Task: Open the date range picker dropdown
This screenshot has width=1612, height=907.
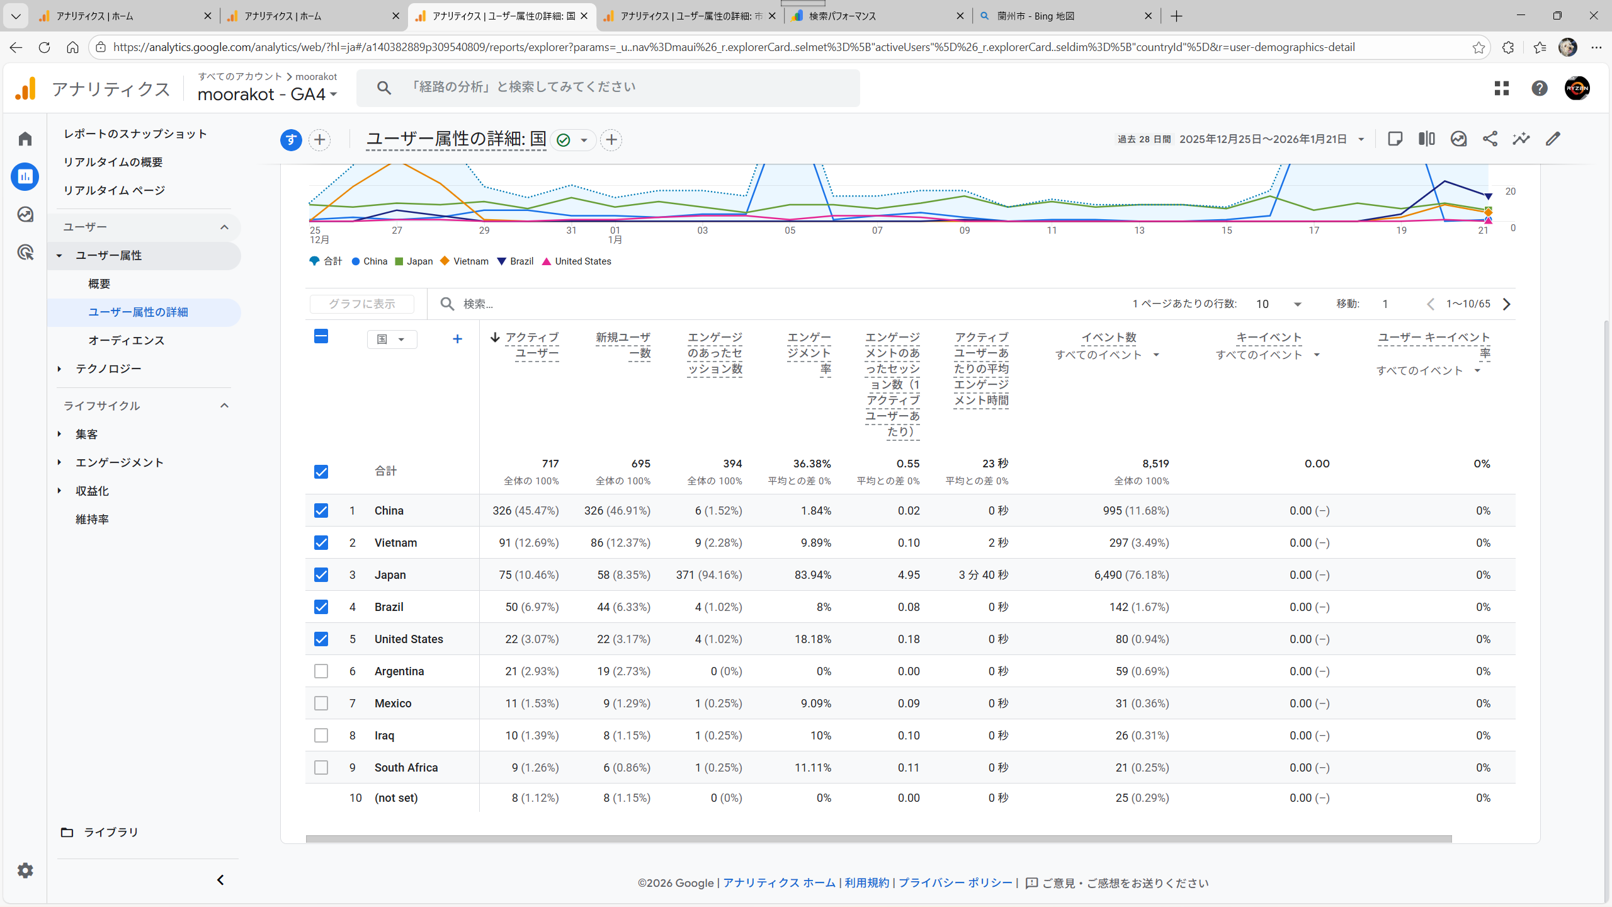Action: (1360, 139)
